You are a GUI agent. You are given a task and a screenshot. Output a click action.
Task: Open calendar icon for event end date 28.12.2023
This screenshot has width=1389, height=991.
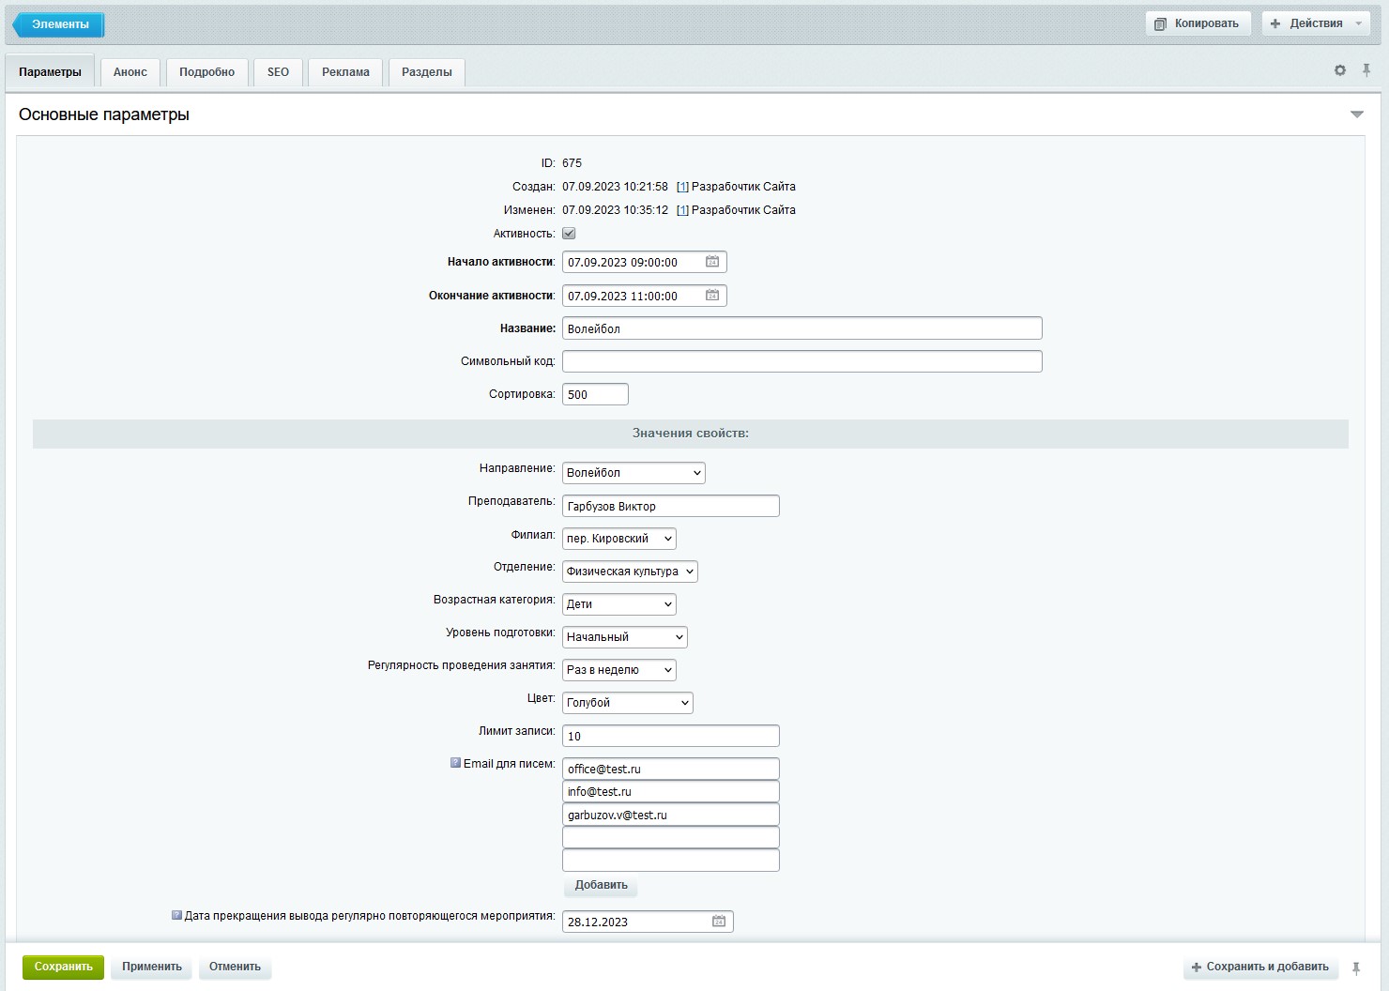coord(719,922)
